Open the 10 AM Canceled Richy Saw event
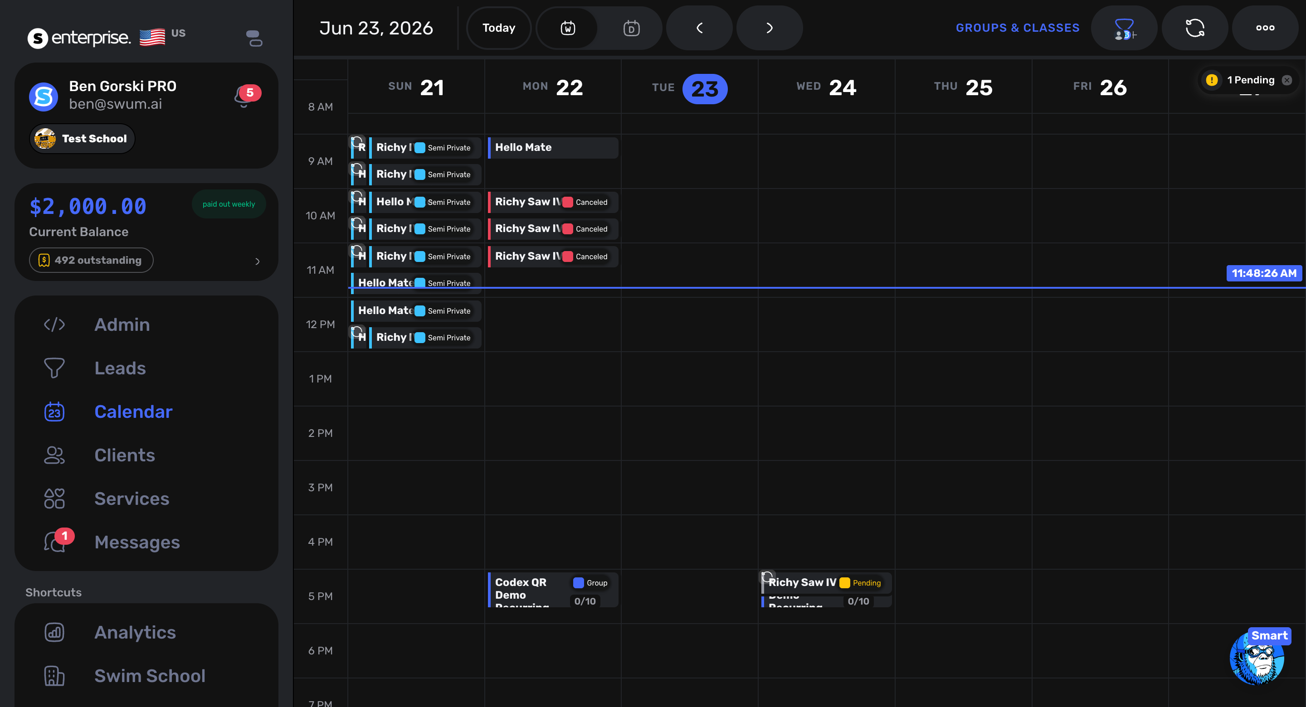This screenshot has width=1306, height=707. coord(553,202)
